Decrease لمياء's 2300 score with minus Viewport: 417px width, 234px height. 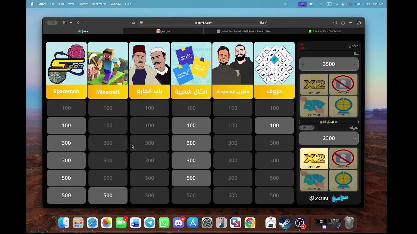coord(355,138)
